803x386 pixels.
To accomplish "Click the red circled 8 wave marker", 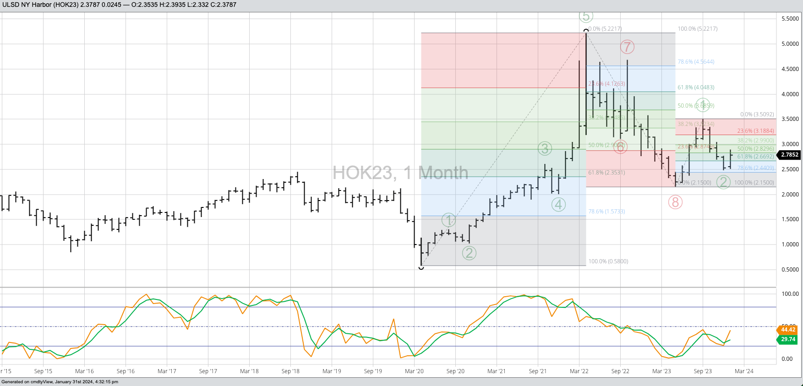I will [x=675, y=202].
